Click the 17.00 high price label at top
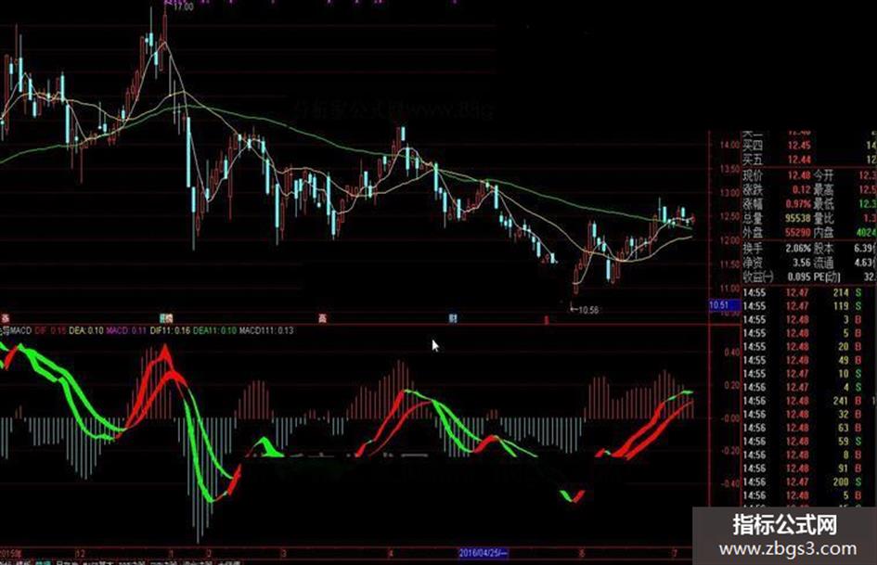The height and width of the screenshot is (565, 877). pyautogui.click(x=183, y=7)
